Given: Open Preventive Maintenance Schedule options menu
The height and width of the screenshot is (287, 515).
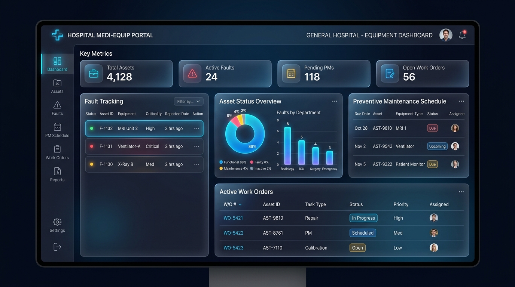Looking at the screenshot, I should (461, 101).
